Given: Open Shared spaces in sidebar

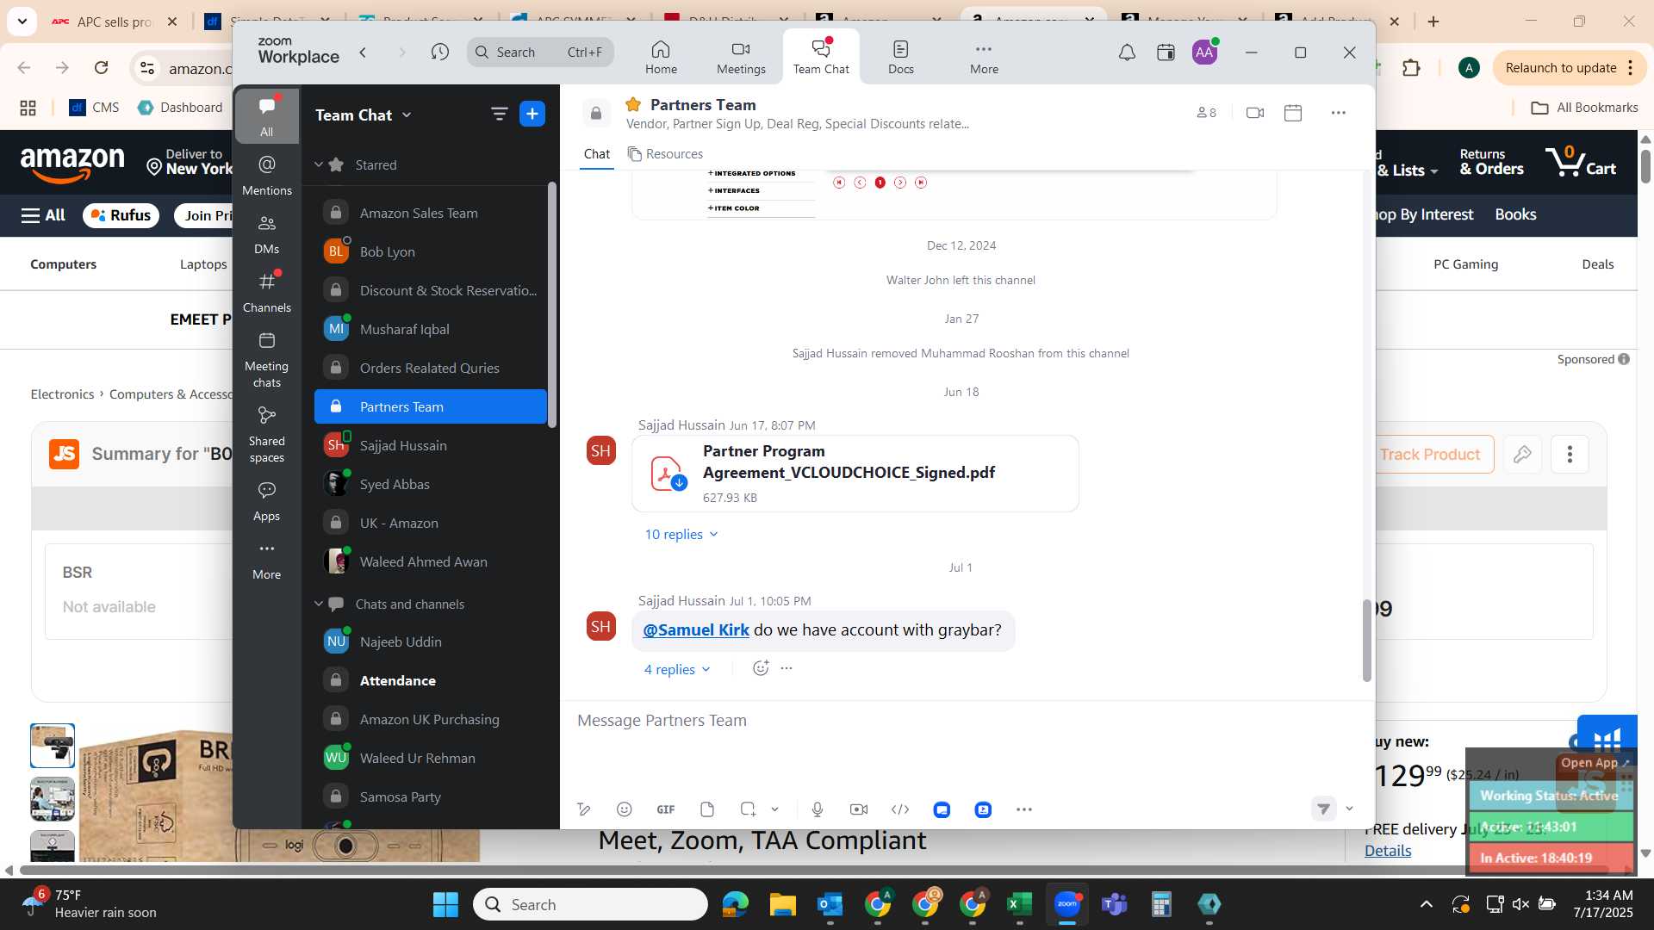Looking at the screenshot, I should click(x=267, y=435).
